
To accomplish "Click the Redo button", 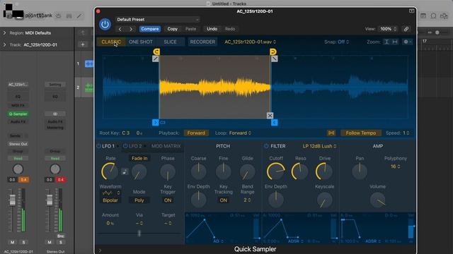I will pyautogui.click(x=230, y=29).
